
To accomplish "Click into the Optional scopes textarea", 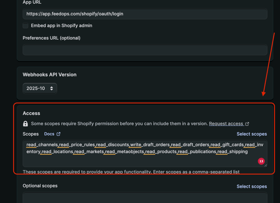I will coord(145,198).
